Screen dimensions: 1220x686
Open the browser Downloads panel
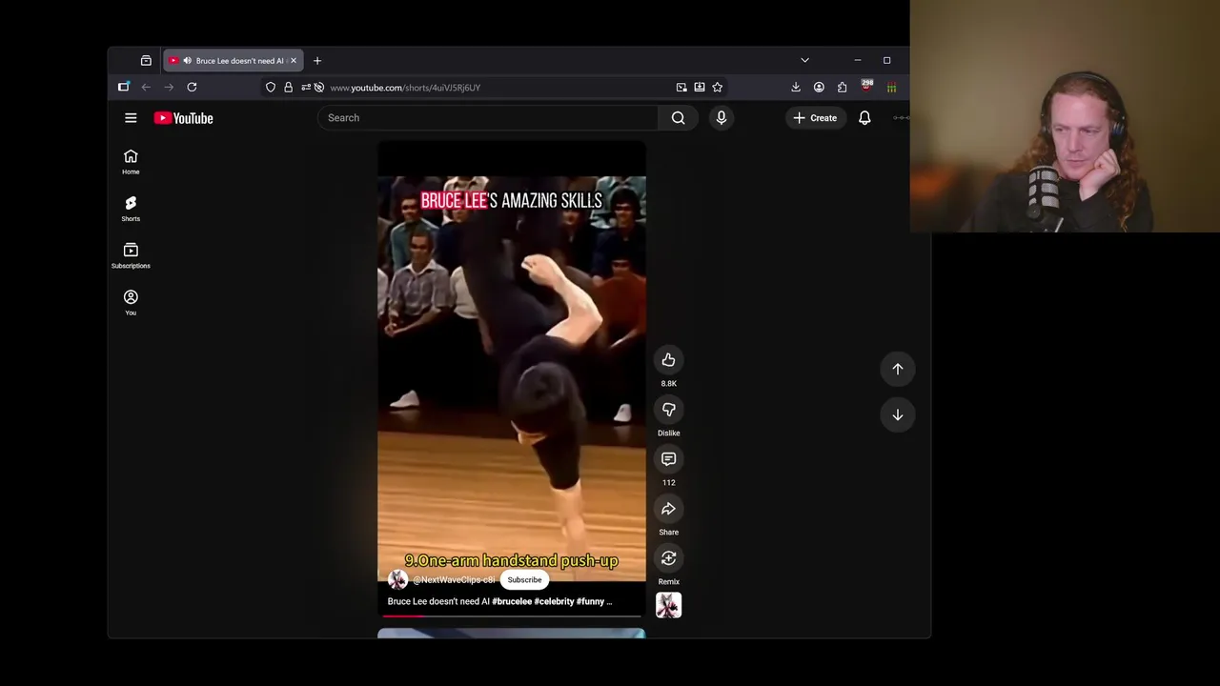tap(796, 88)
